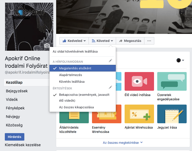Screen dimensions: 192x151
Task: Click the Üzenetek engedélyezése label
Action: (168, 97)
